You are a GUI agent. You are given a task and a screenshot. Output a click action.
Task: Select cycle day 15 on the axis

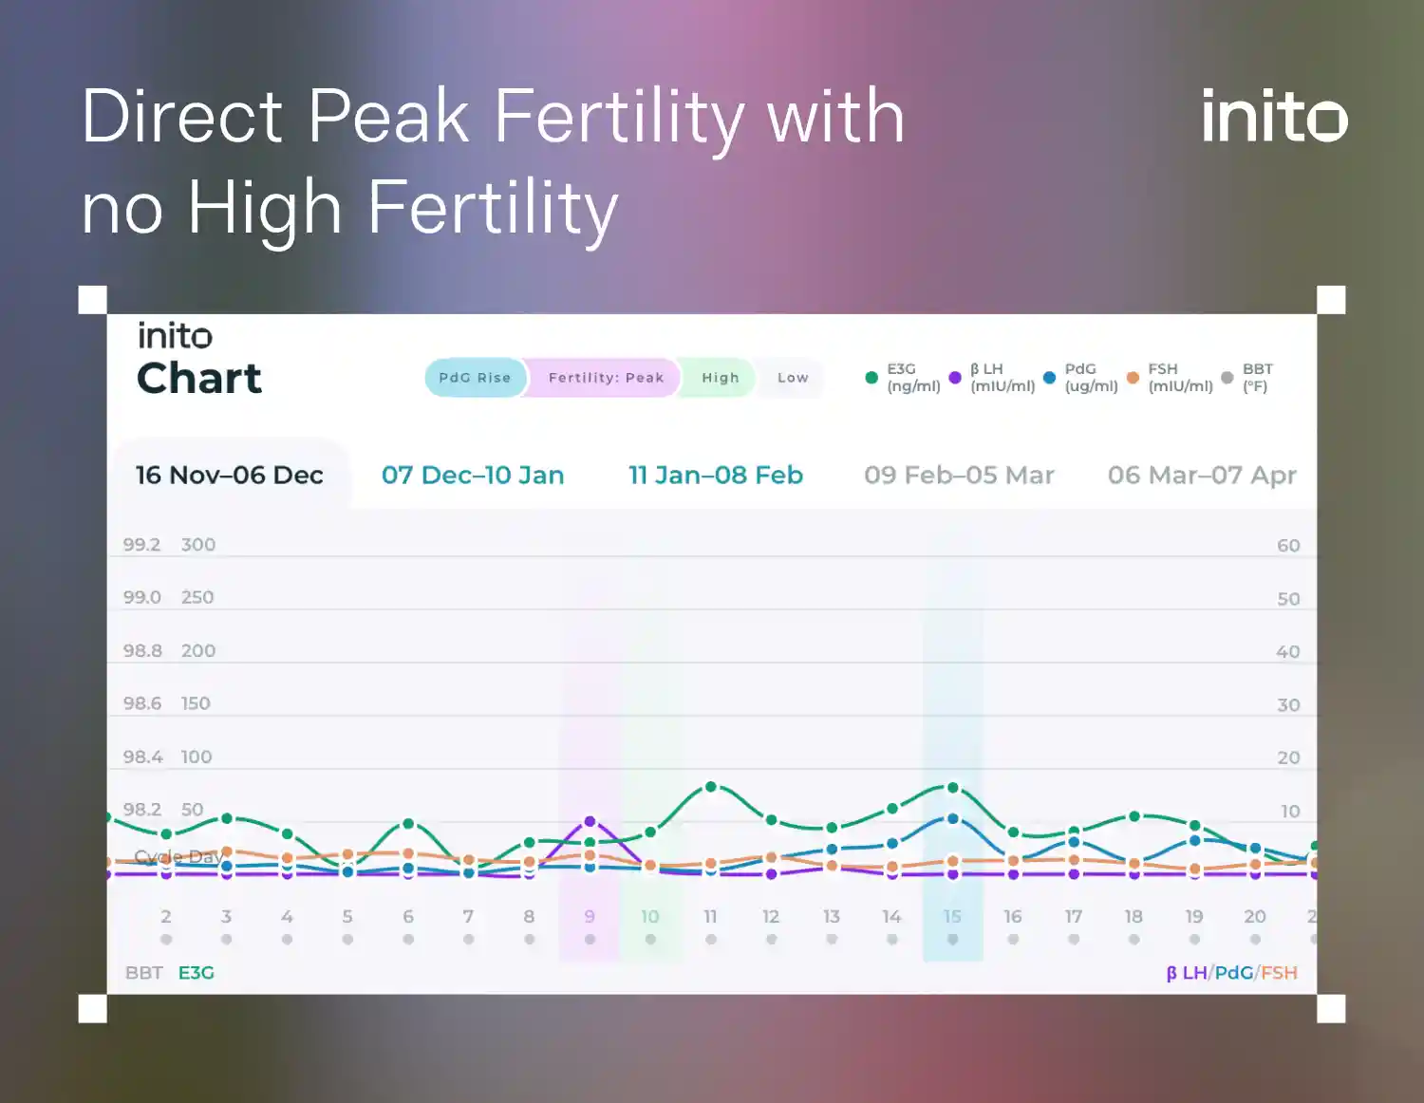(x=952, y=916)
